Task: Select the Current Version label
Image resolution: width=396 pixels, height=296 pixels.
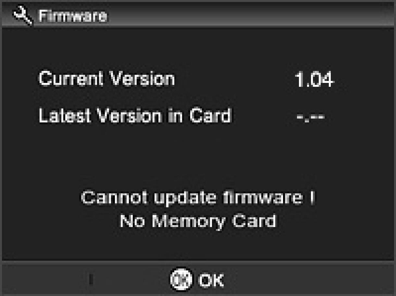Action: 106,79
